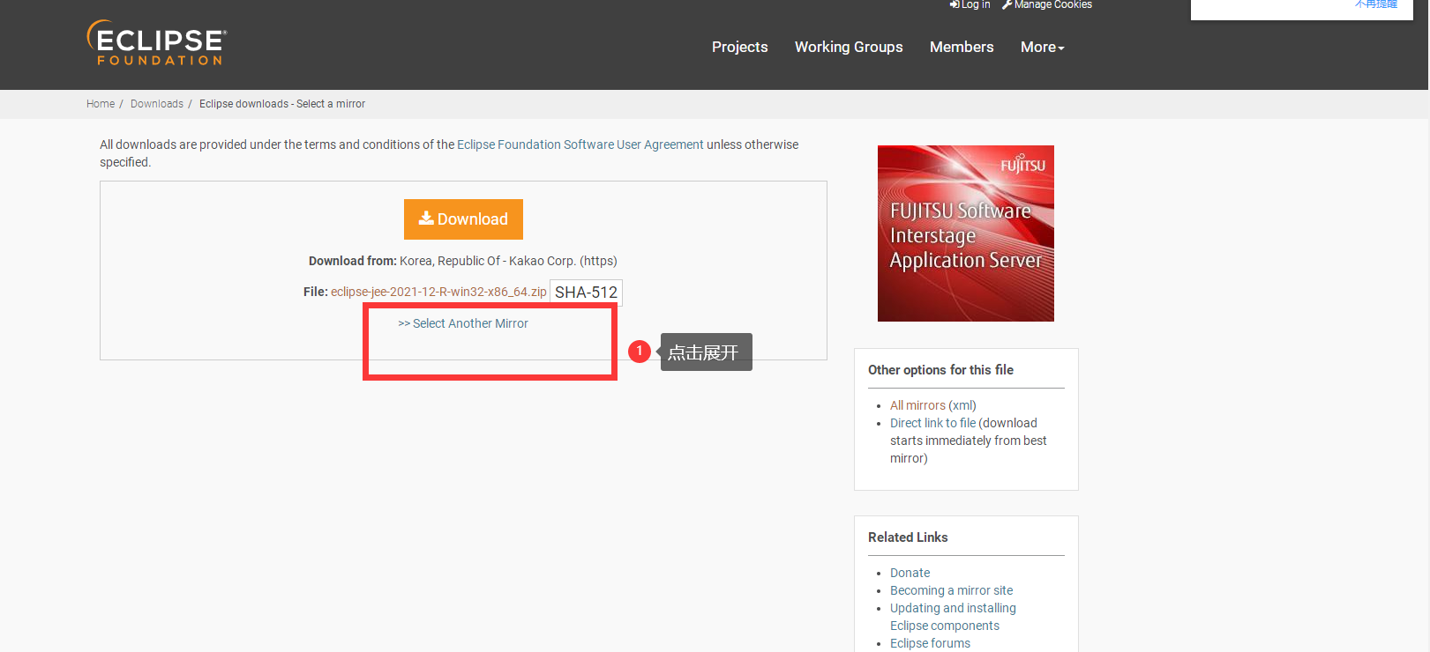Open the Donate link
The height and width of the screenshot is (652, 1430).
pos(910,573)
